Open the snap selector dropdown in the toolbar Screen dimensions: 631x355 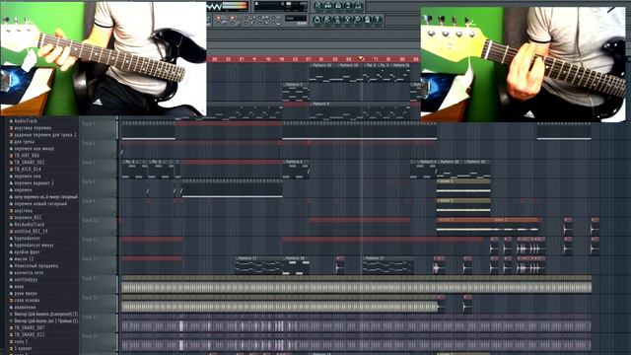(x=296, y=18)
